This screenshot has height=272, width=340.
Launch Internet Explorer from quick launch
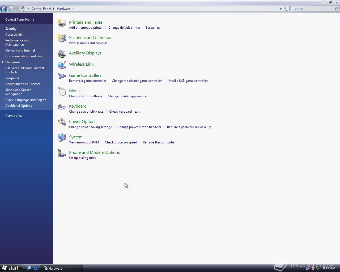pos(35,268)
